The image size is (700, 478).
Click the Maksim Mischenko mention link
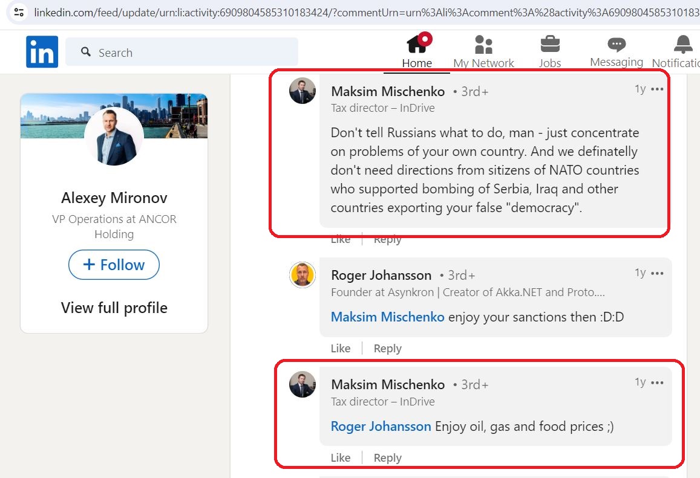pyautogui.click(x=387, y=317)
